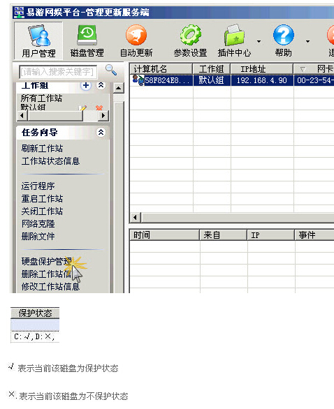Click 关闭工作站 task link
The width and height of the screenshot is (334, 409).
43,211
